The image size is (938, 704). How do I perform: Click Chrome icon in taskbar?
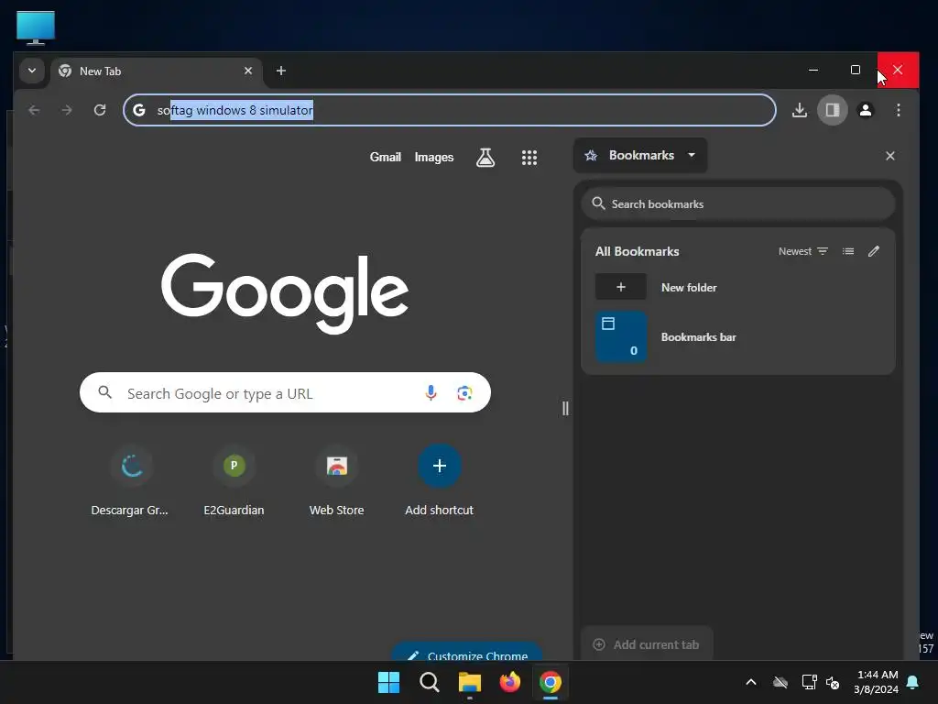pos(551,682)
